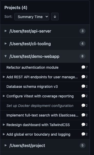The height and width of the screenshot is (155, 94).
Task: Click the Projects (4) heading
Action: [x=16, y=7]
